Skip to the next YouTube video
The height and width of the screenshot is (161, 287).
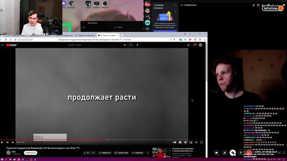[x=7, y=142]
